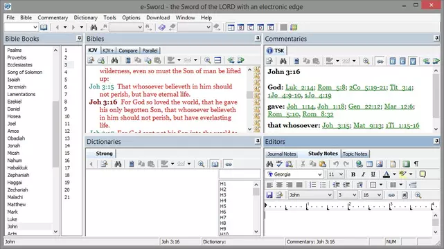Screen dimensions: 444x249
Task: Switch to the KJV+ tab
Action: [108, 50]
